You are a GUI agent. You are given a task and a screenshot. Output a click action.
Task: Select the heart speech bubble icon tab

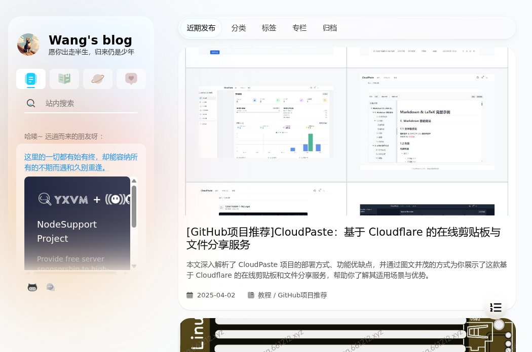pos(131,79)
